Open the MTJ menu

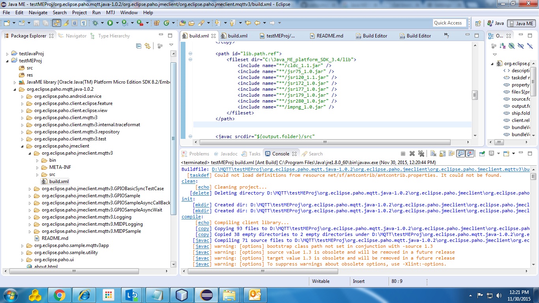coord(110,12)
